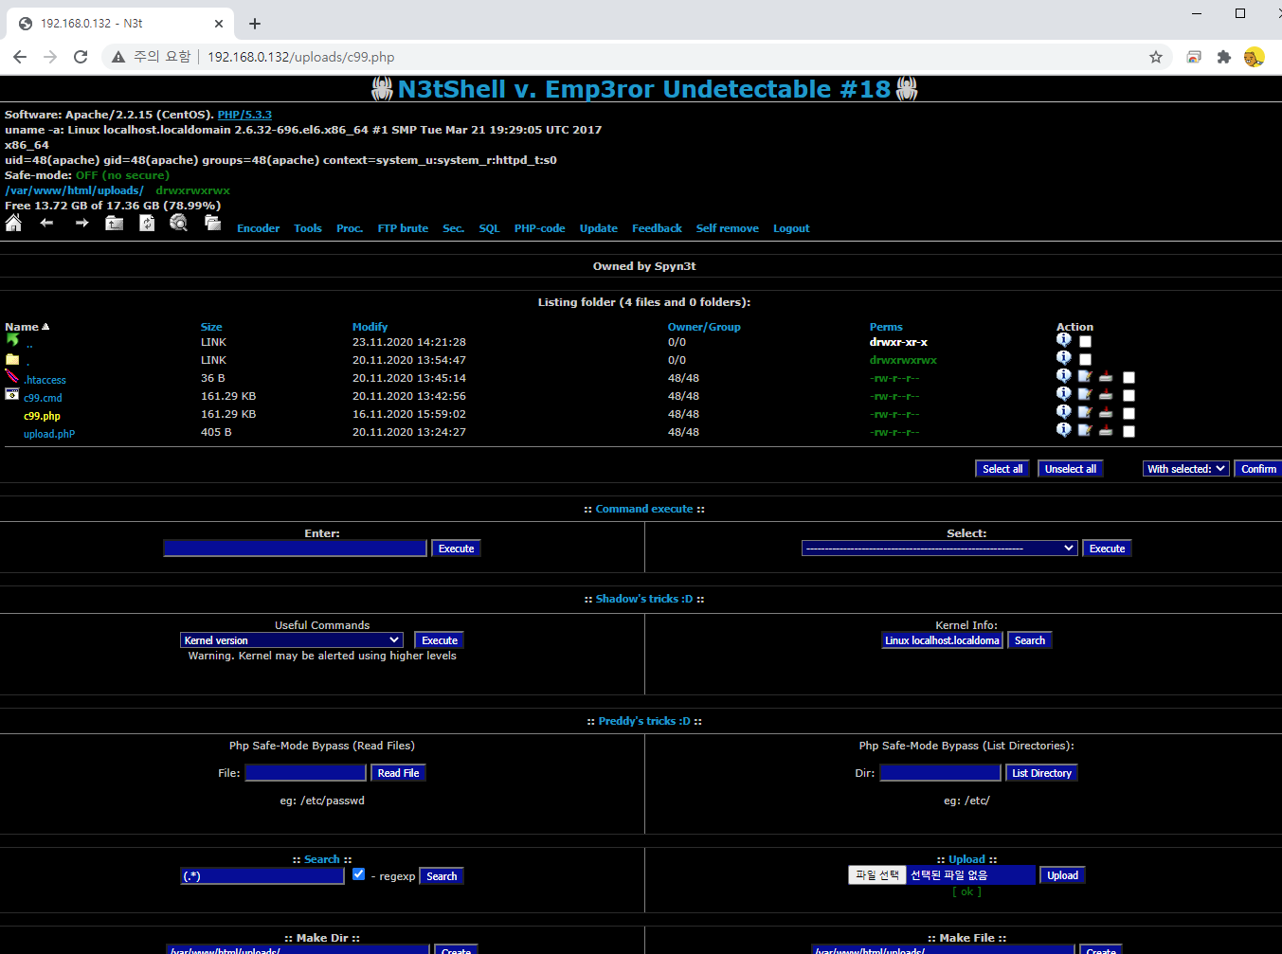This screenshot has height=954, width=1282.
Task: Open the upload.phP file link
Action: point(49,434)
